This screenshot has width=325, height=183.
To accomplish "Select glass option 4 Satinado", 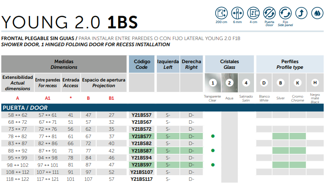I will 246,83.
